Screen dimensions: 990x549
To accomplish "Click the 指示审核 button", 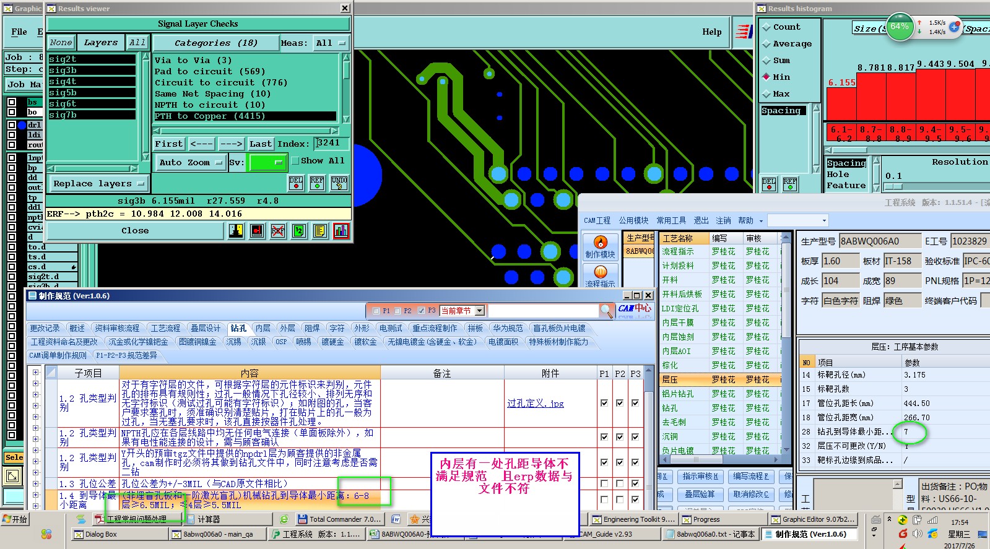I will pos(700,476).
